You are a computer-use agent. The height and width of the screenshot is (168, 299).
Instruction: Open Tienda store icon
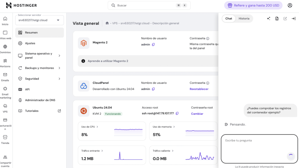tap(5, 137)
